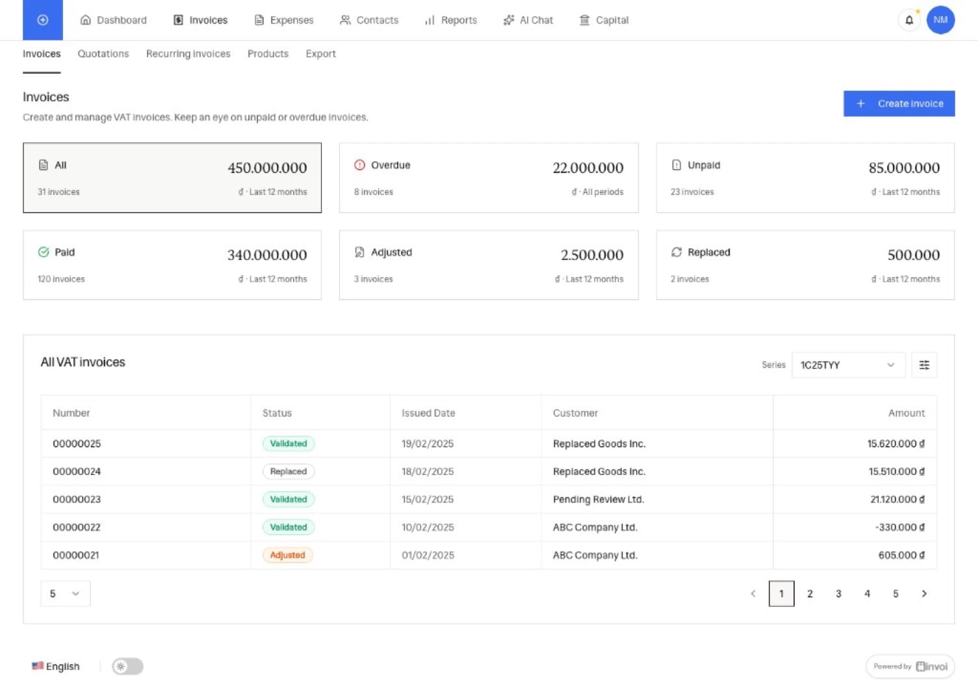The image size is (978, 690).
Task: Click the Unpaid document icon
Action: [676, 165]
